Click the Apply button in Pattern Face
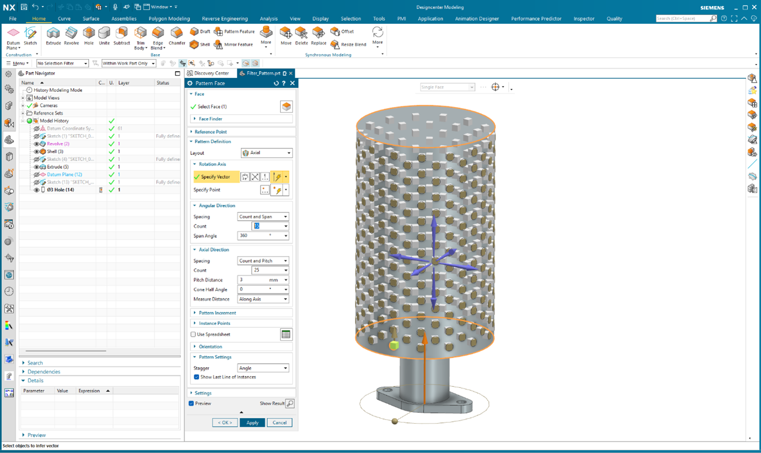 252,423
